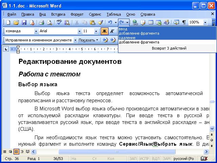
Task: Open the Tables and Borders toolbar icon
Action: (x=143, y=22)
